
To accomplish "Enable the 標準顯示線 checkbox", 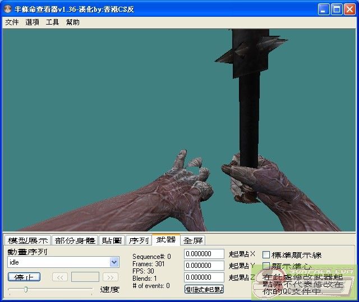I will point(266,255).
